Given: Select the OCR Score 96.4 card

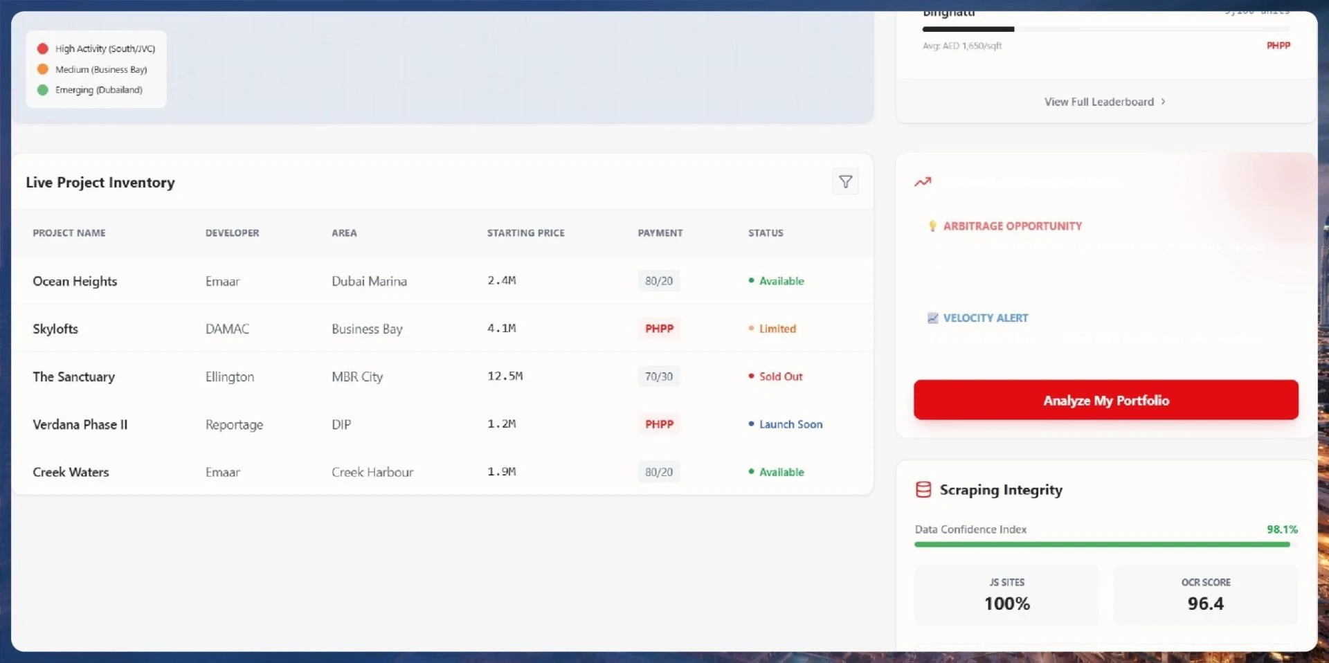Looking at the screenshot, I should 1205,595.
